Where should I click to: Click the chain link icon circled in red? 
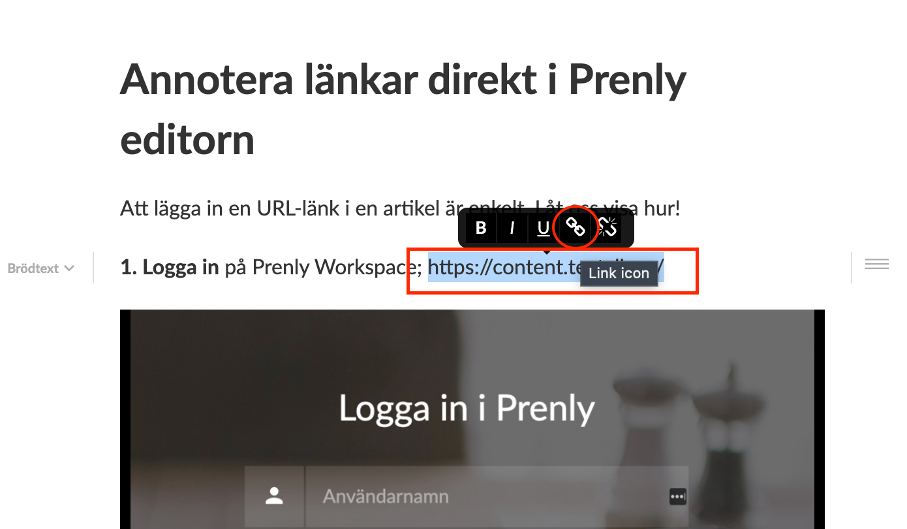click(x=575, y=227)
